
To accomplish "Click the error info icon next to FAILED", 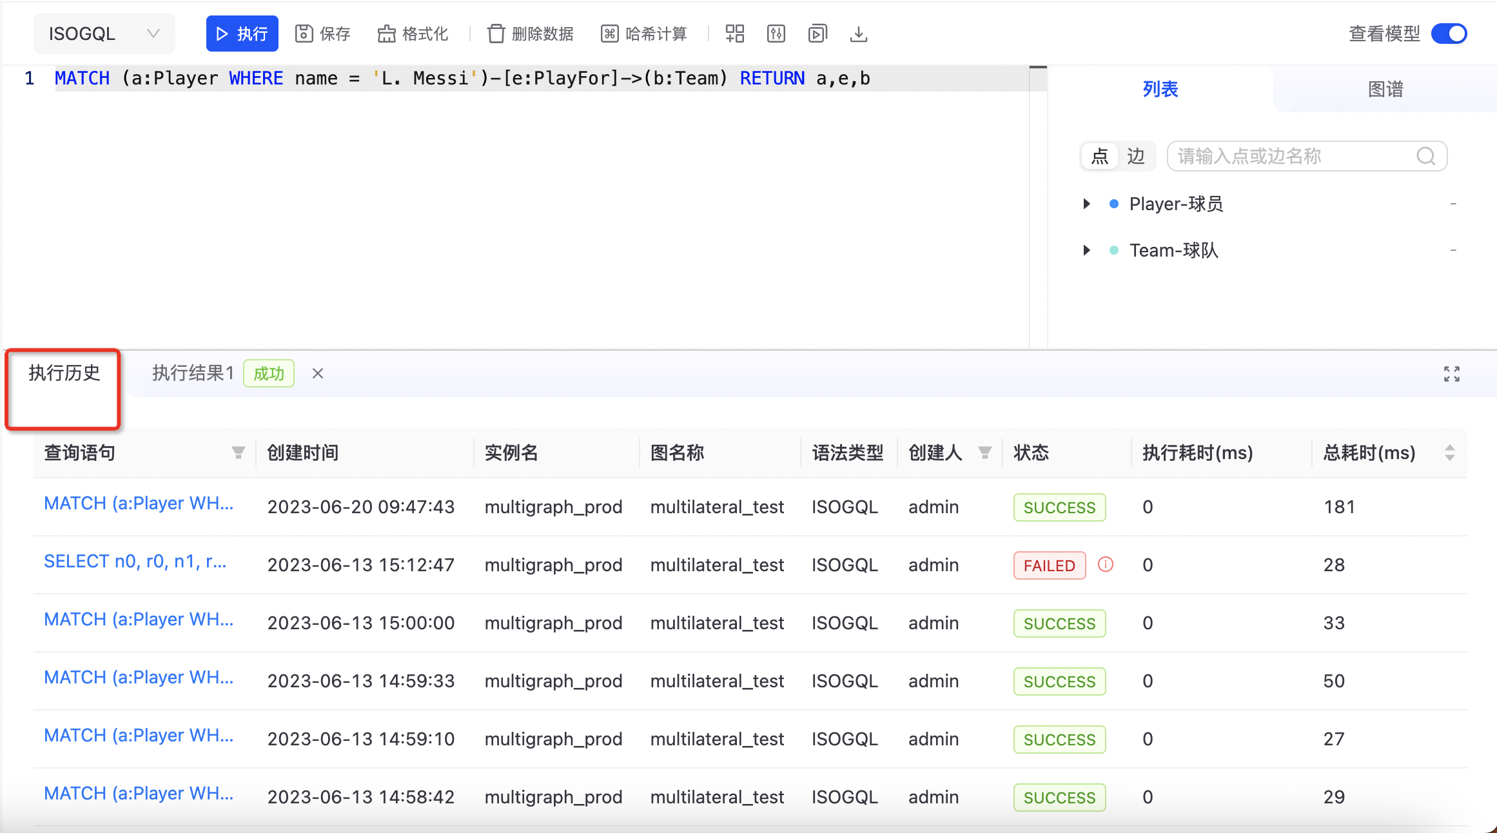I will [1106, 564].
